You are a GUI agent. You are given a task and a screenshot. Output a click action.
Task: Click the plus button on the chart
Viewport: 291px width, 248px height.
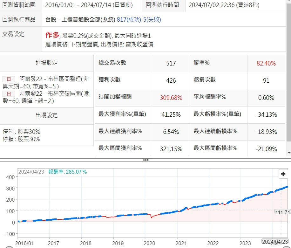[x=282, y=174]
